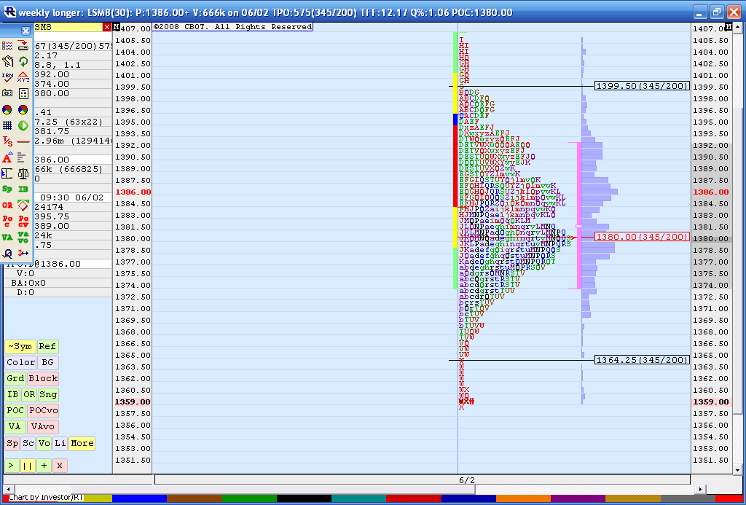Click the horizontal scrollbar right arrow

pyautogui.click(x=699, y=489)
